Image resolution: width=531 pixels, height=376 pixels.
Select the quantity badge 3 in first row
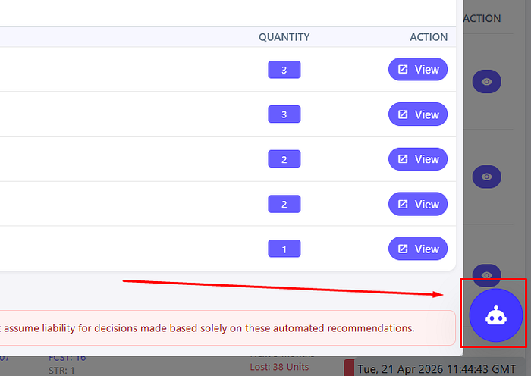coord(284,70)
